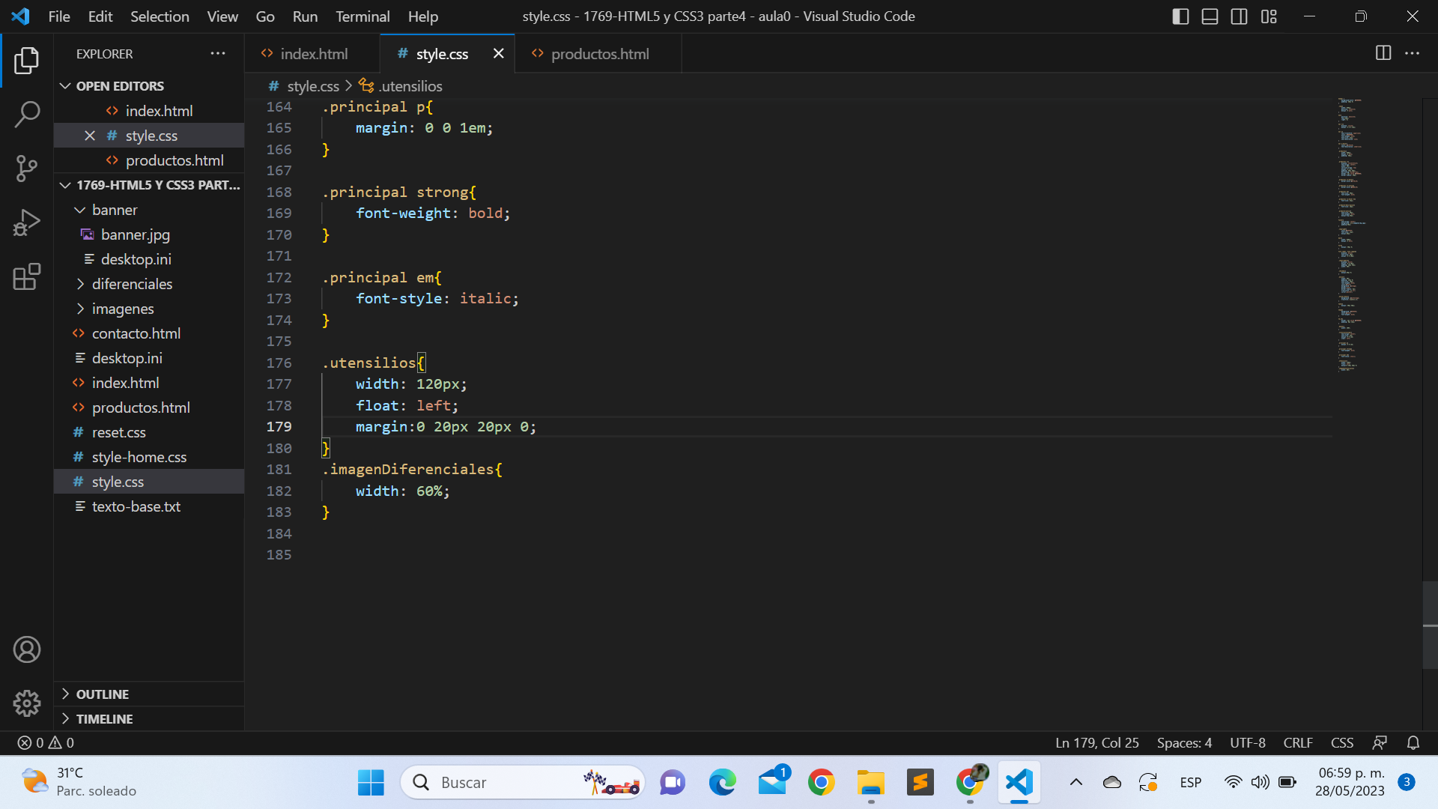Open the weather widget on the taskbar
The image size is (1438, 809).
coord(79,782)
